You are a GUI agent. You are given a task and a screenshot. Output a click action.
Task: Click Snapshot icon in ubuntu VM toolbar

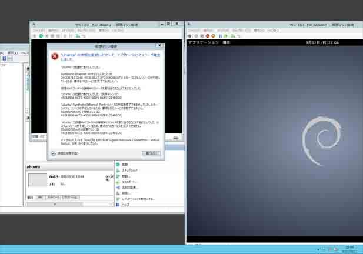pos(78,36)
